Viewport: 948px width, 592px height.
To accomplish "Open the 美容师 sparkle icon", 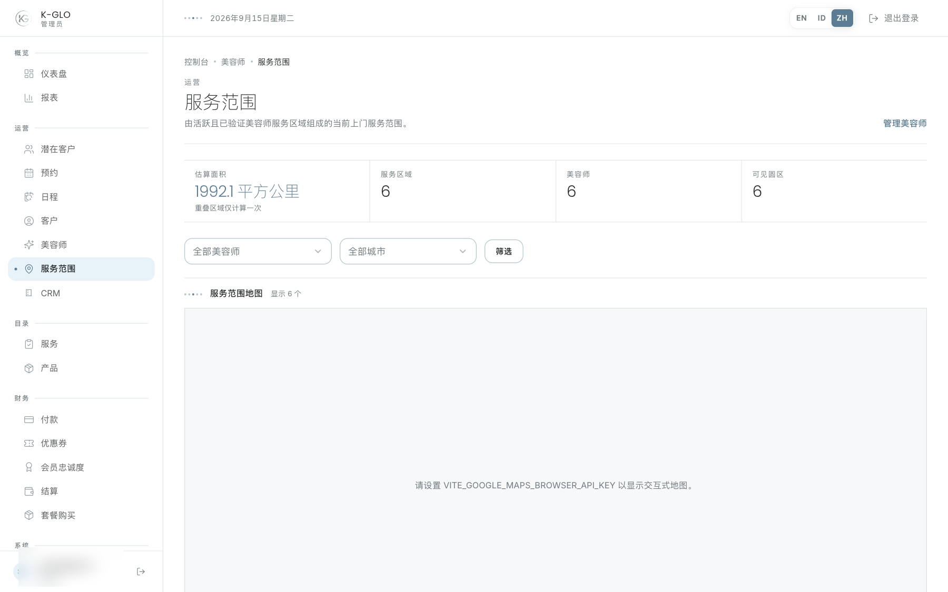I will pos(29,245).
